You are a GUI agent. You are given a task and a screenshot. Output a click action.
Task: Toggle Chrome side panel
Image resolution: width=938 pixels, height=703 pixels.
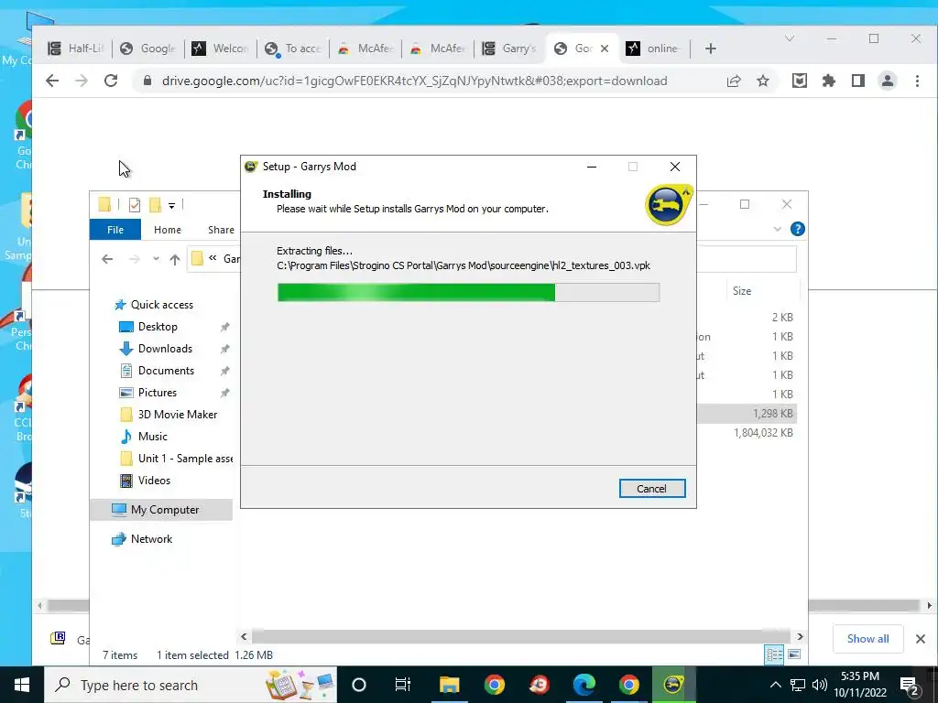tap(857, 81)
